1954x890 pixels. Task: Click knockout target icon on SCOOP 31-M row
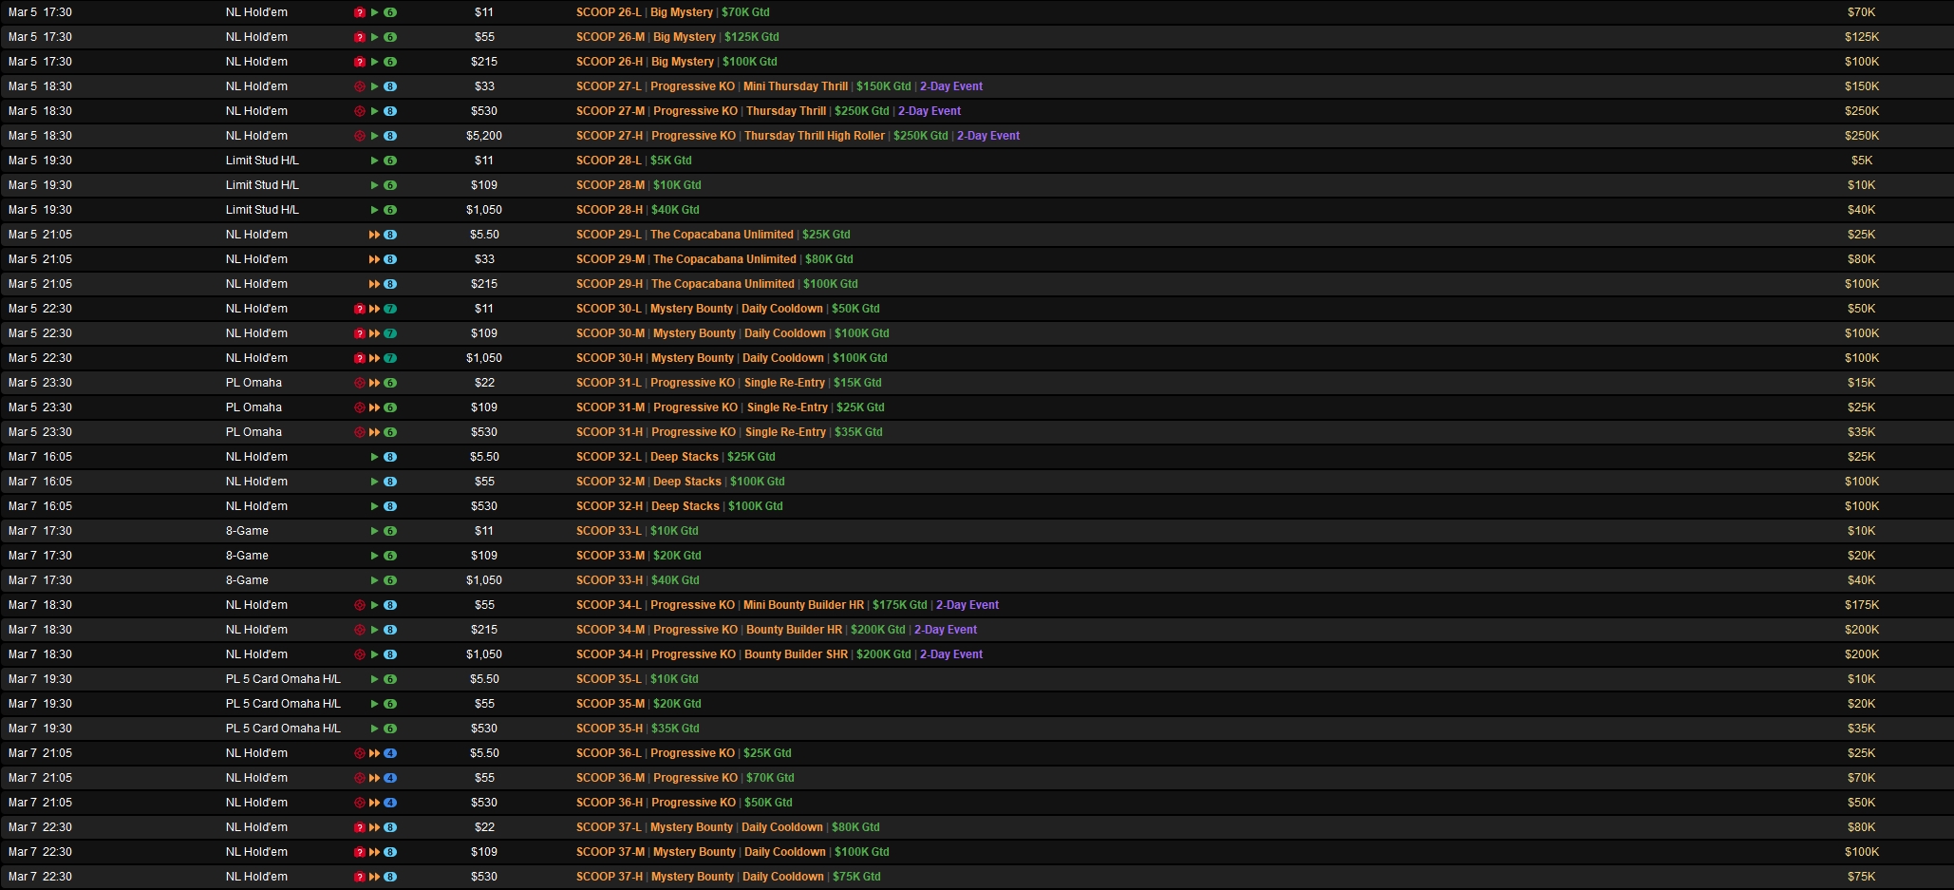[360, 407]
